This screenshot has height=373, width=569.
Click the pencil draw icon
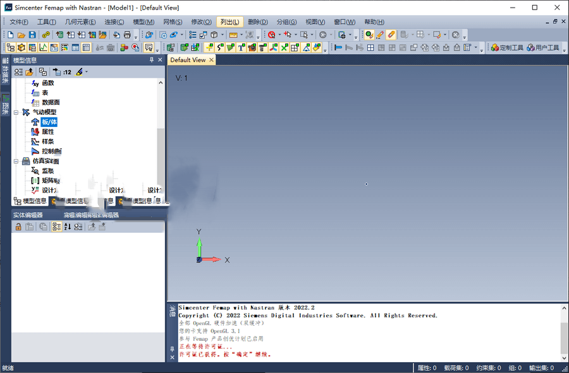tap(380, 35)
